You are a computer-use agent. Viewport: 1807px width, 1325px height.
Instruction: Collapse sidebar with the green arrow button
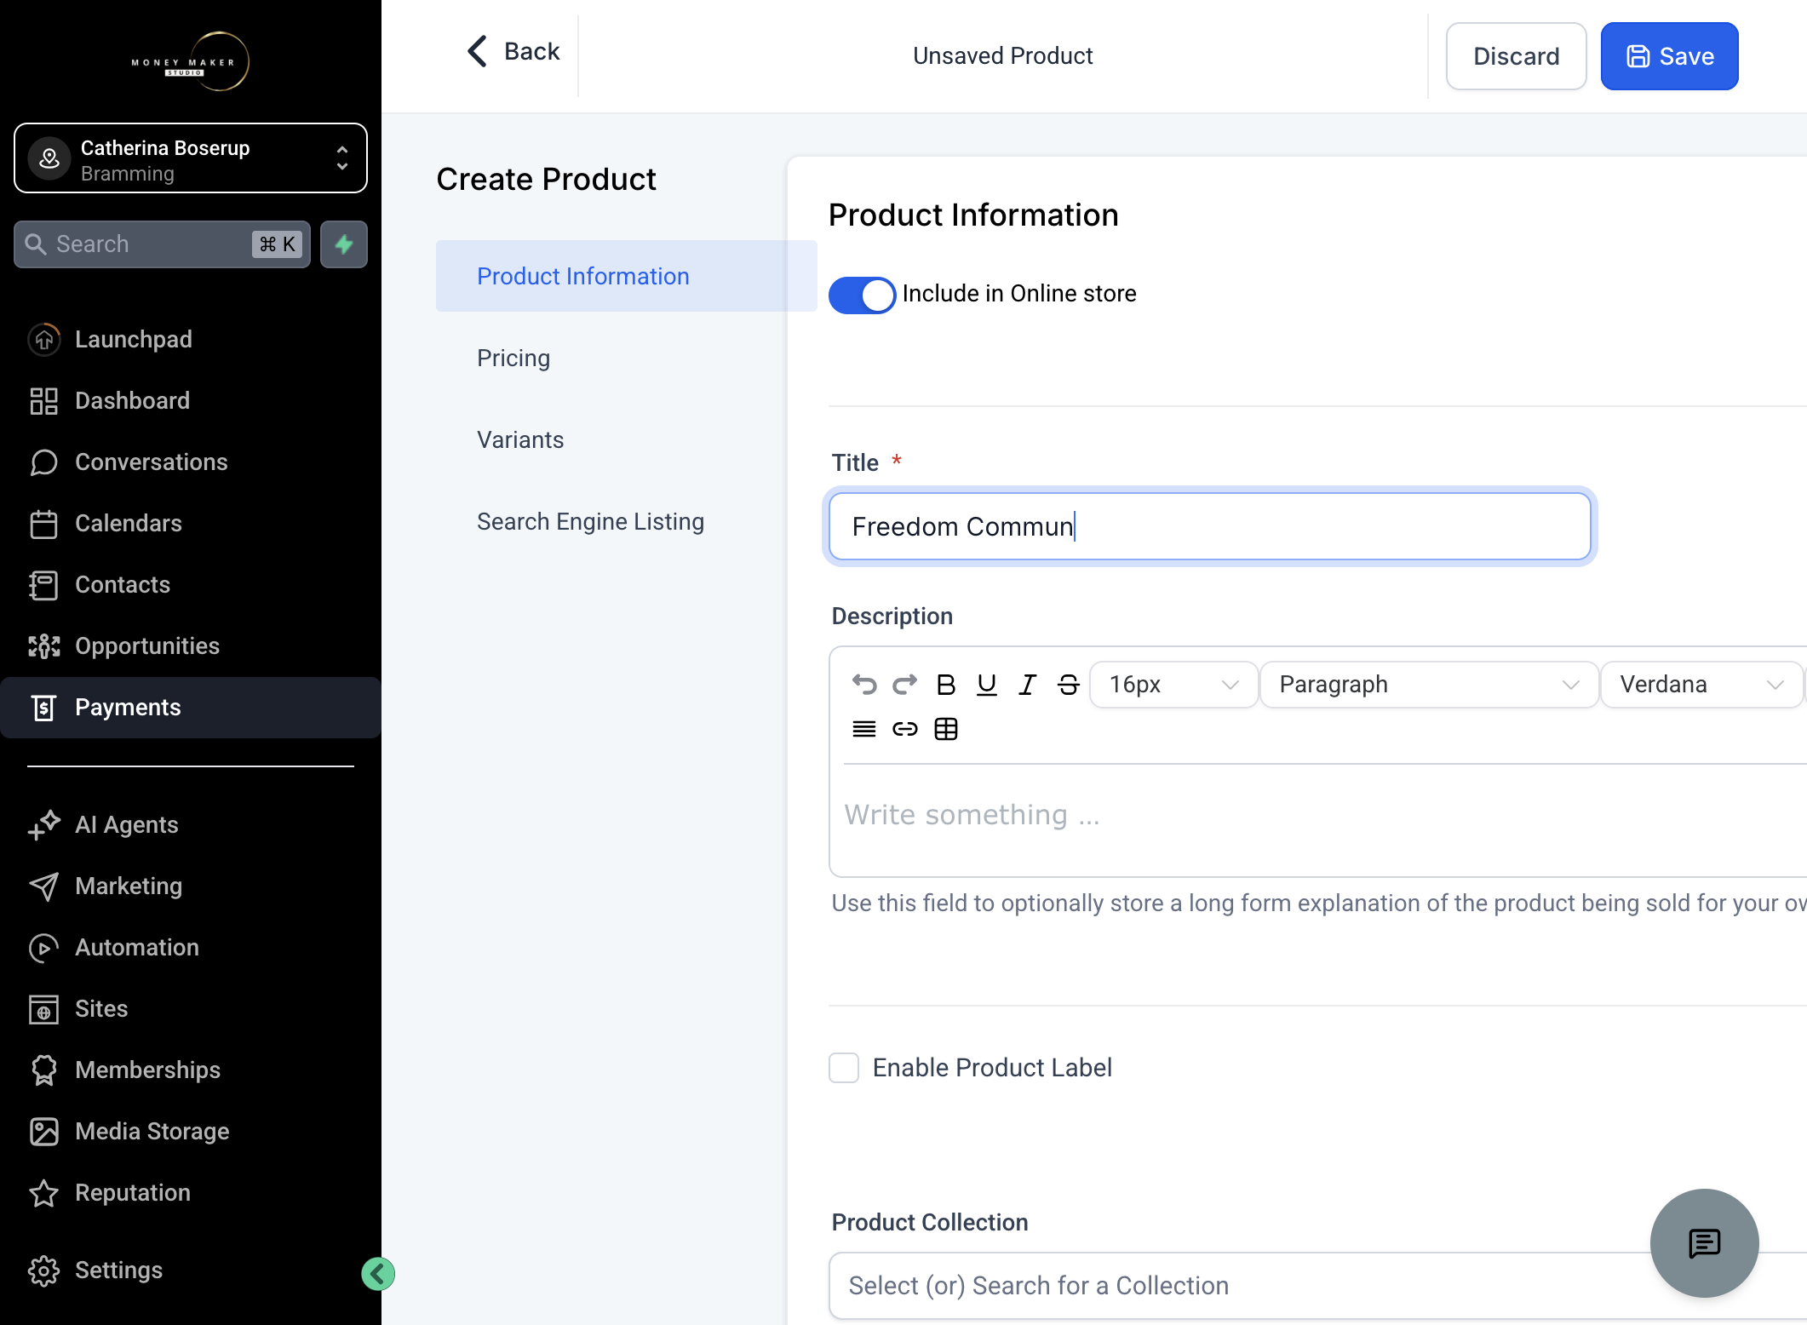tap(378, 1274)
